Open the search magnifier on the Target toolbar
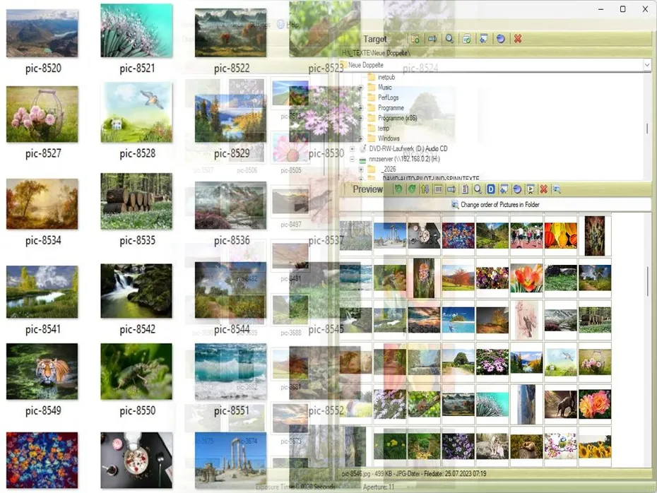This screenshot has height=493, width=657. point(450,39)
